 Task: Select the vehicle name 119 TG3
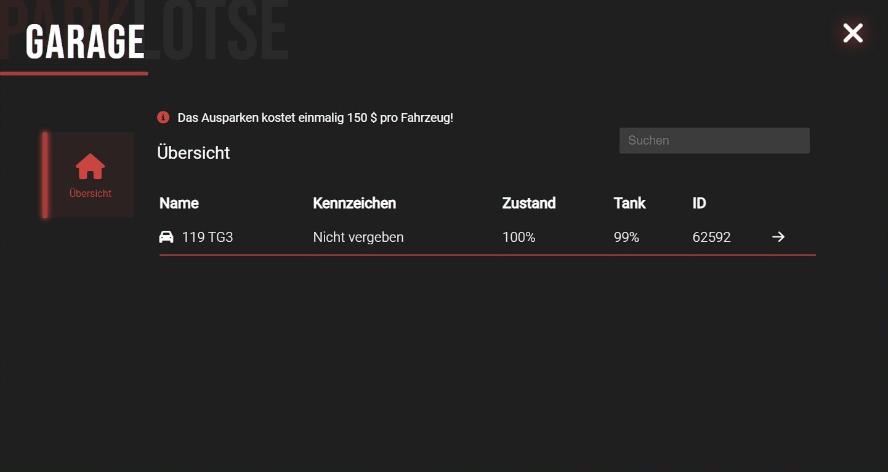click(208, 237)
